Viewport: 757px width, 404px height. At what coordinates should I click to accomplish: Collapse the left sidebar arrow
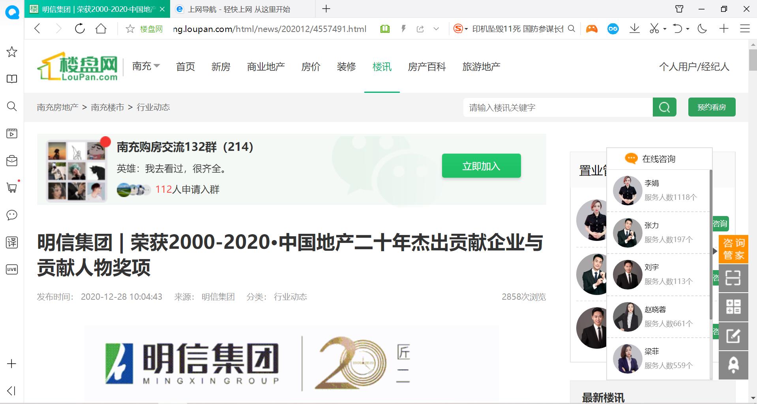coord(11,391)
